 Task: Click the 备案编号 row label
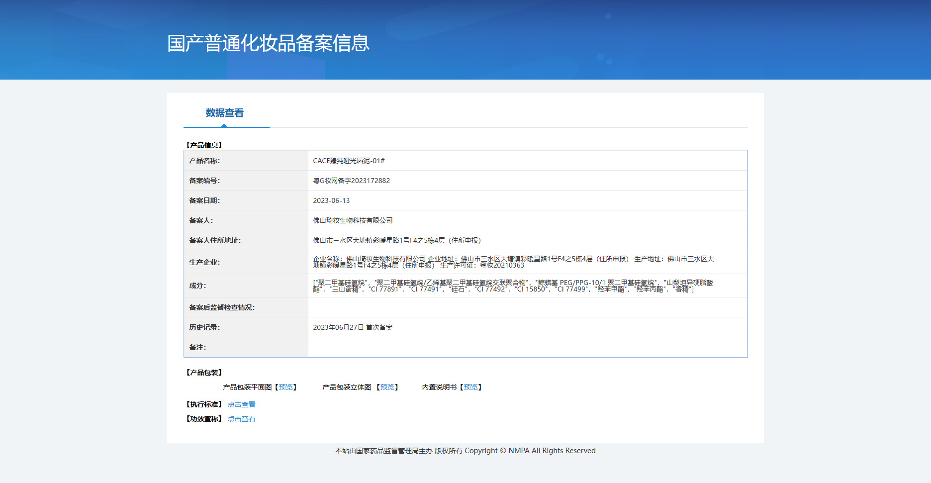point(204,181)
